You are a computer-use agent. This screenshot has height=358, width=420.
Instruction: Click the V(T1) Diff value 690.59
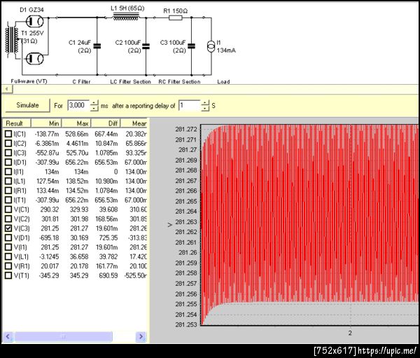point(108,275)
